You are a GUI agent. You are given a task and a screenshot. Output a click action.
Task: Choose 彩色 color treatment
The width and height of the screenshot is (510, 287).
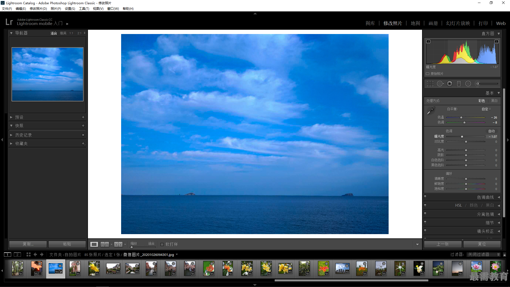point(482,101)
